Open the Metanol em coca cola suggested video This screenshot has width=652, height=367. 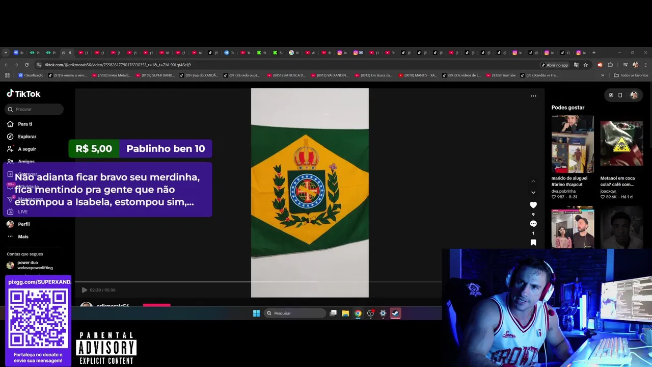[621, 144]
